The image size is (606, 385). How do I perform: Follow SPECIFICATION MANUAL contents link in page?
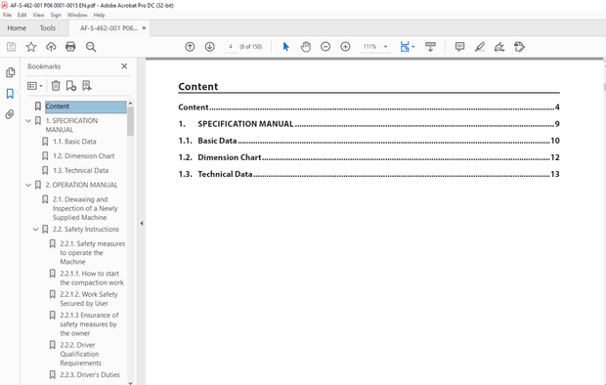point(368,124)
